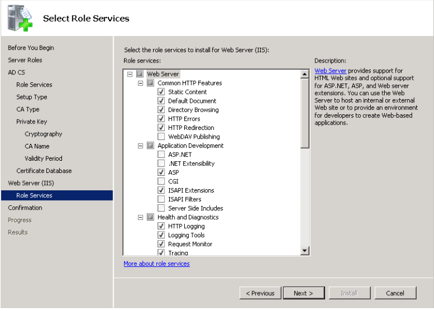Viewport: 434px width, 311px height.
Task: Click the Next button
Action: [304, 293]
